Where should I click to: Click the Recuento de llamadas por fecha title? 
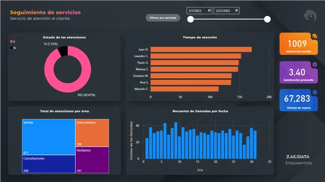200,111
